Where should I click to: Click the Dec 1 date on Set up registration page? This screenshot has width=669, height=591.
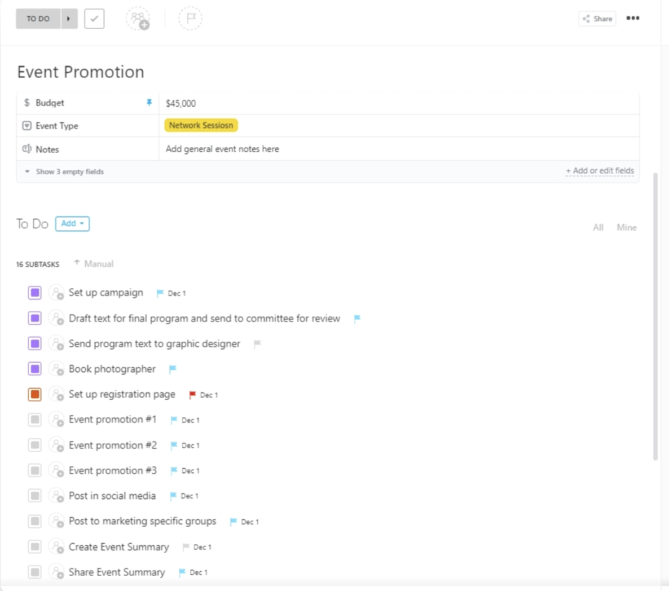click(209, 395)
